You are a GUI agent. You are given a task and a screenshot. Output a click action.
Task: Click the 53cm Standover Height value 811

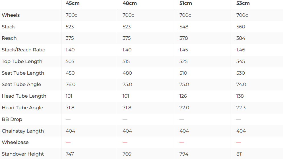pyautogui.click(x=239, y=154)
